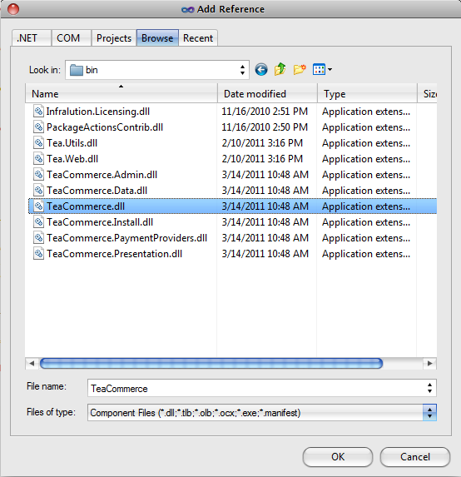Image resolution: width=461 pixels, height=477 pixels.
Task: Select the Browse tab
Action: coord(157,38)
